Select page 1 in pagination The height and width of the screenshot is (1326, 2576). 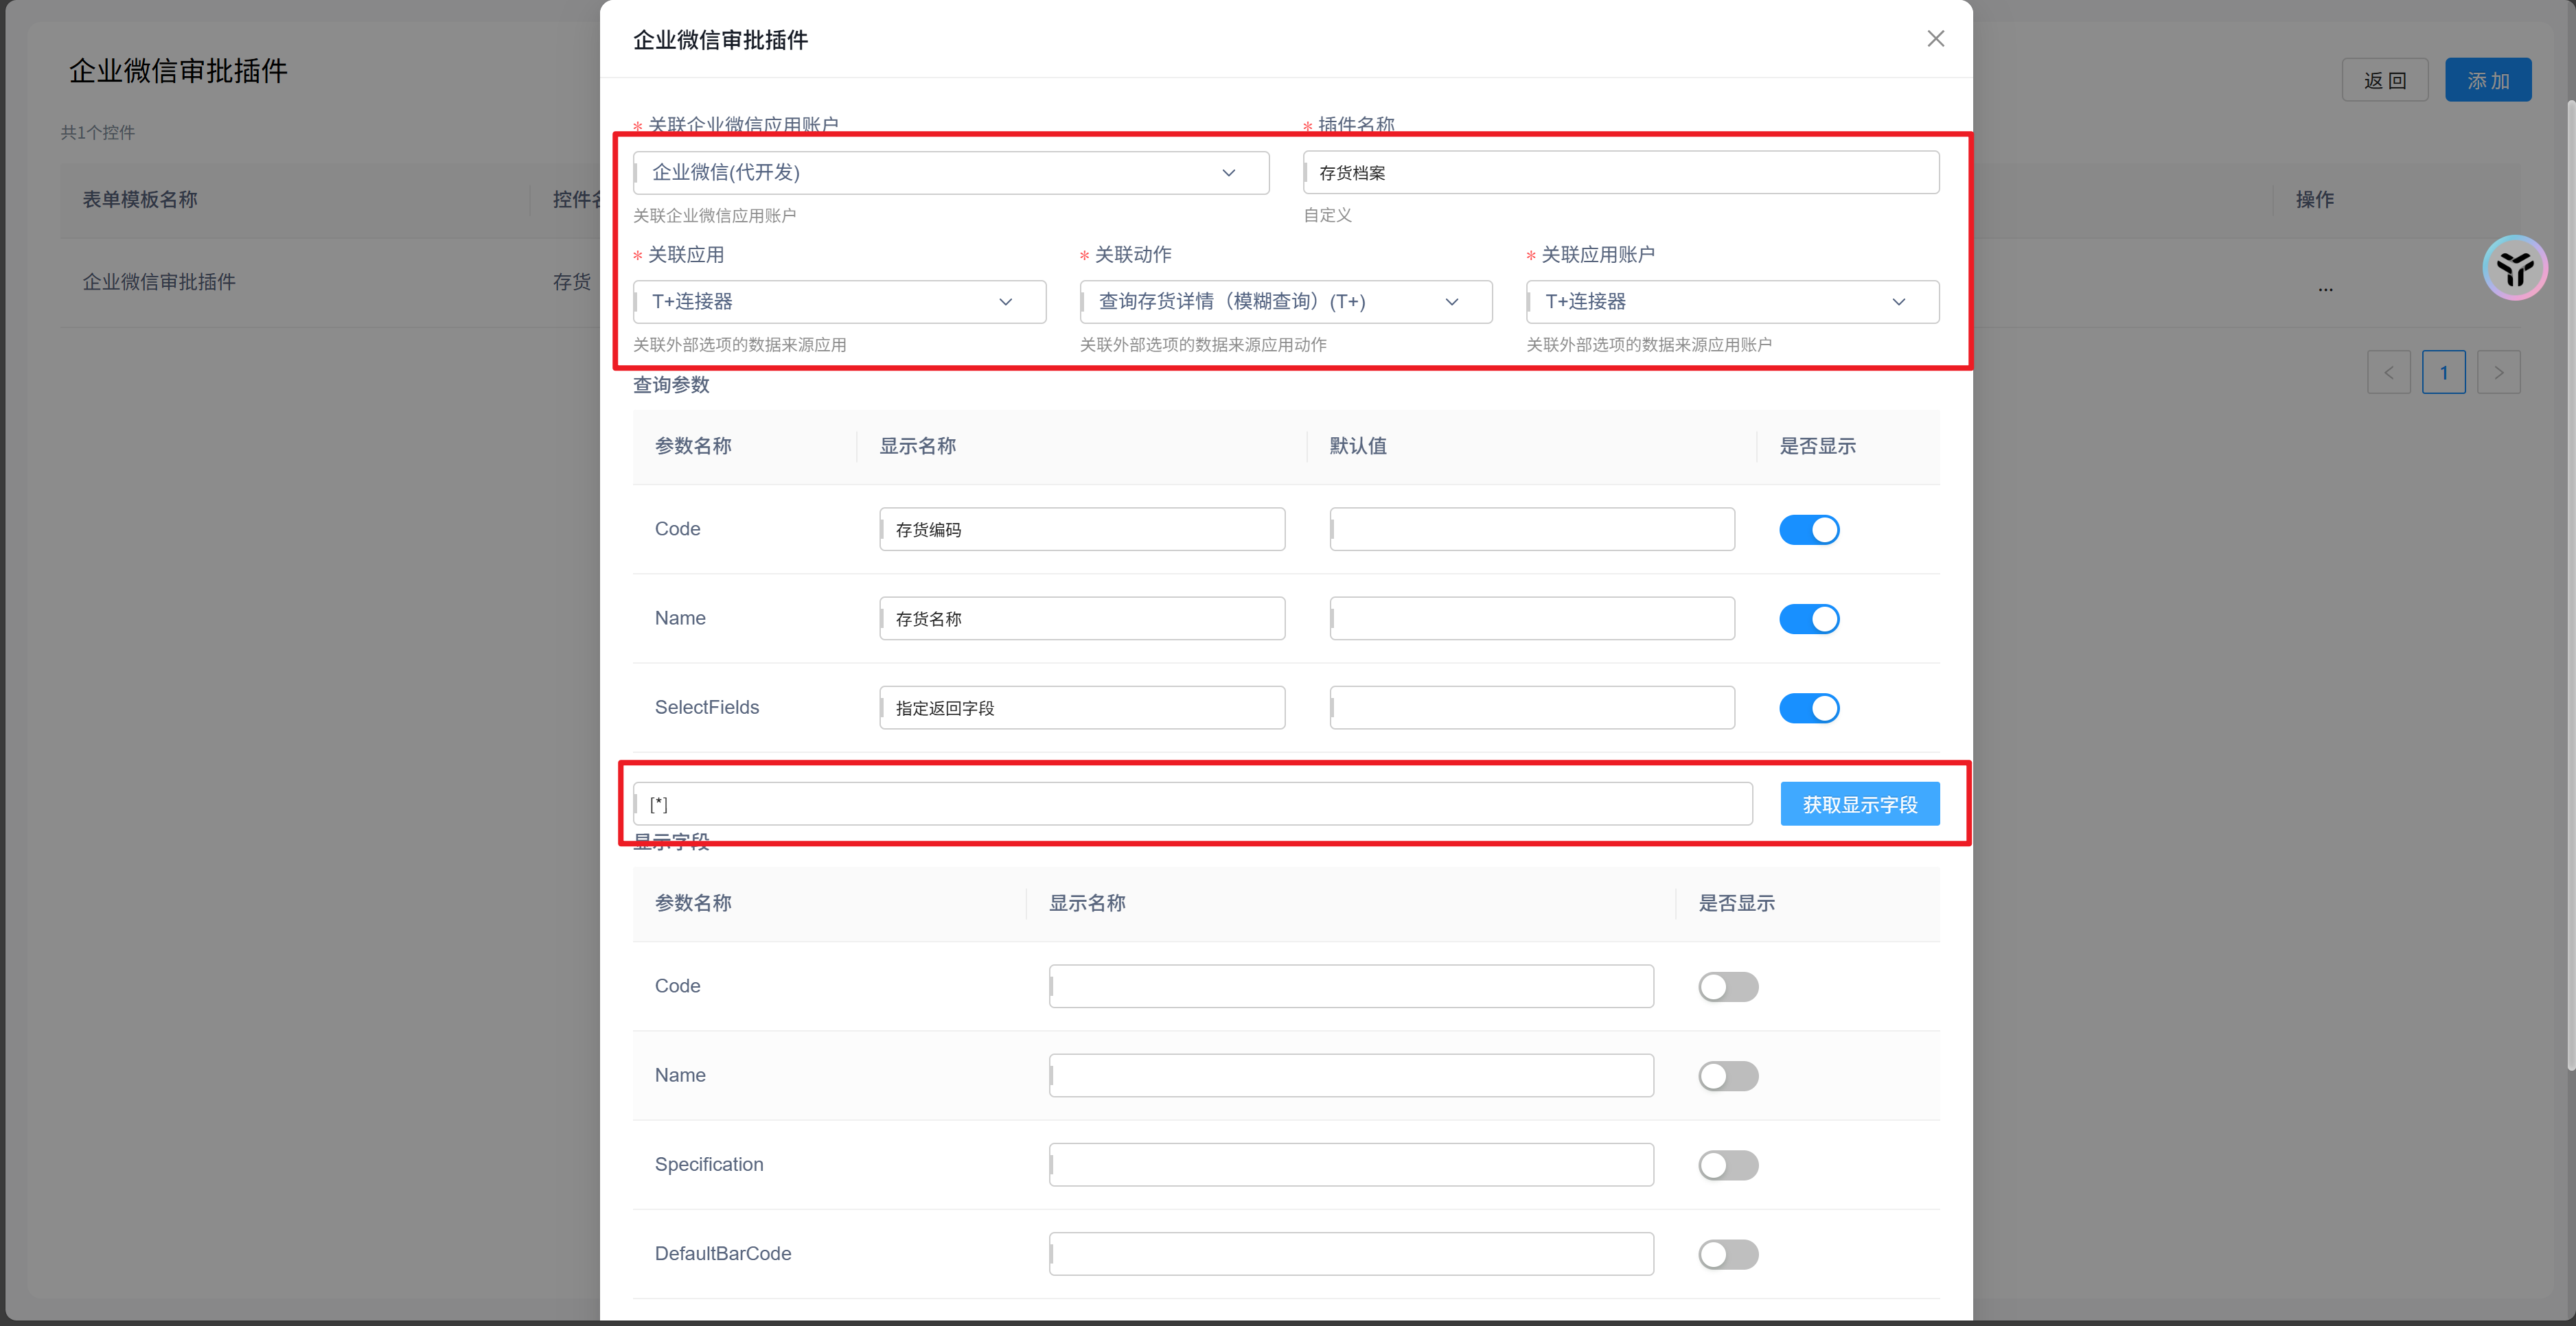click(2443, 372)
